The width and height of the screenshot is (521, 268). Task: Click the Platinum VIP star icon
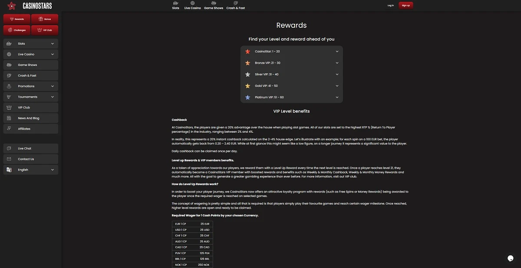click(x=248, y=97)
